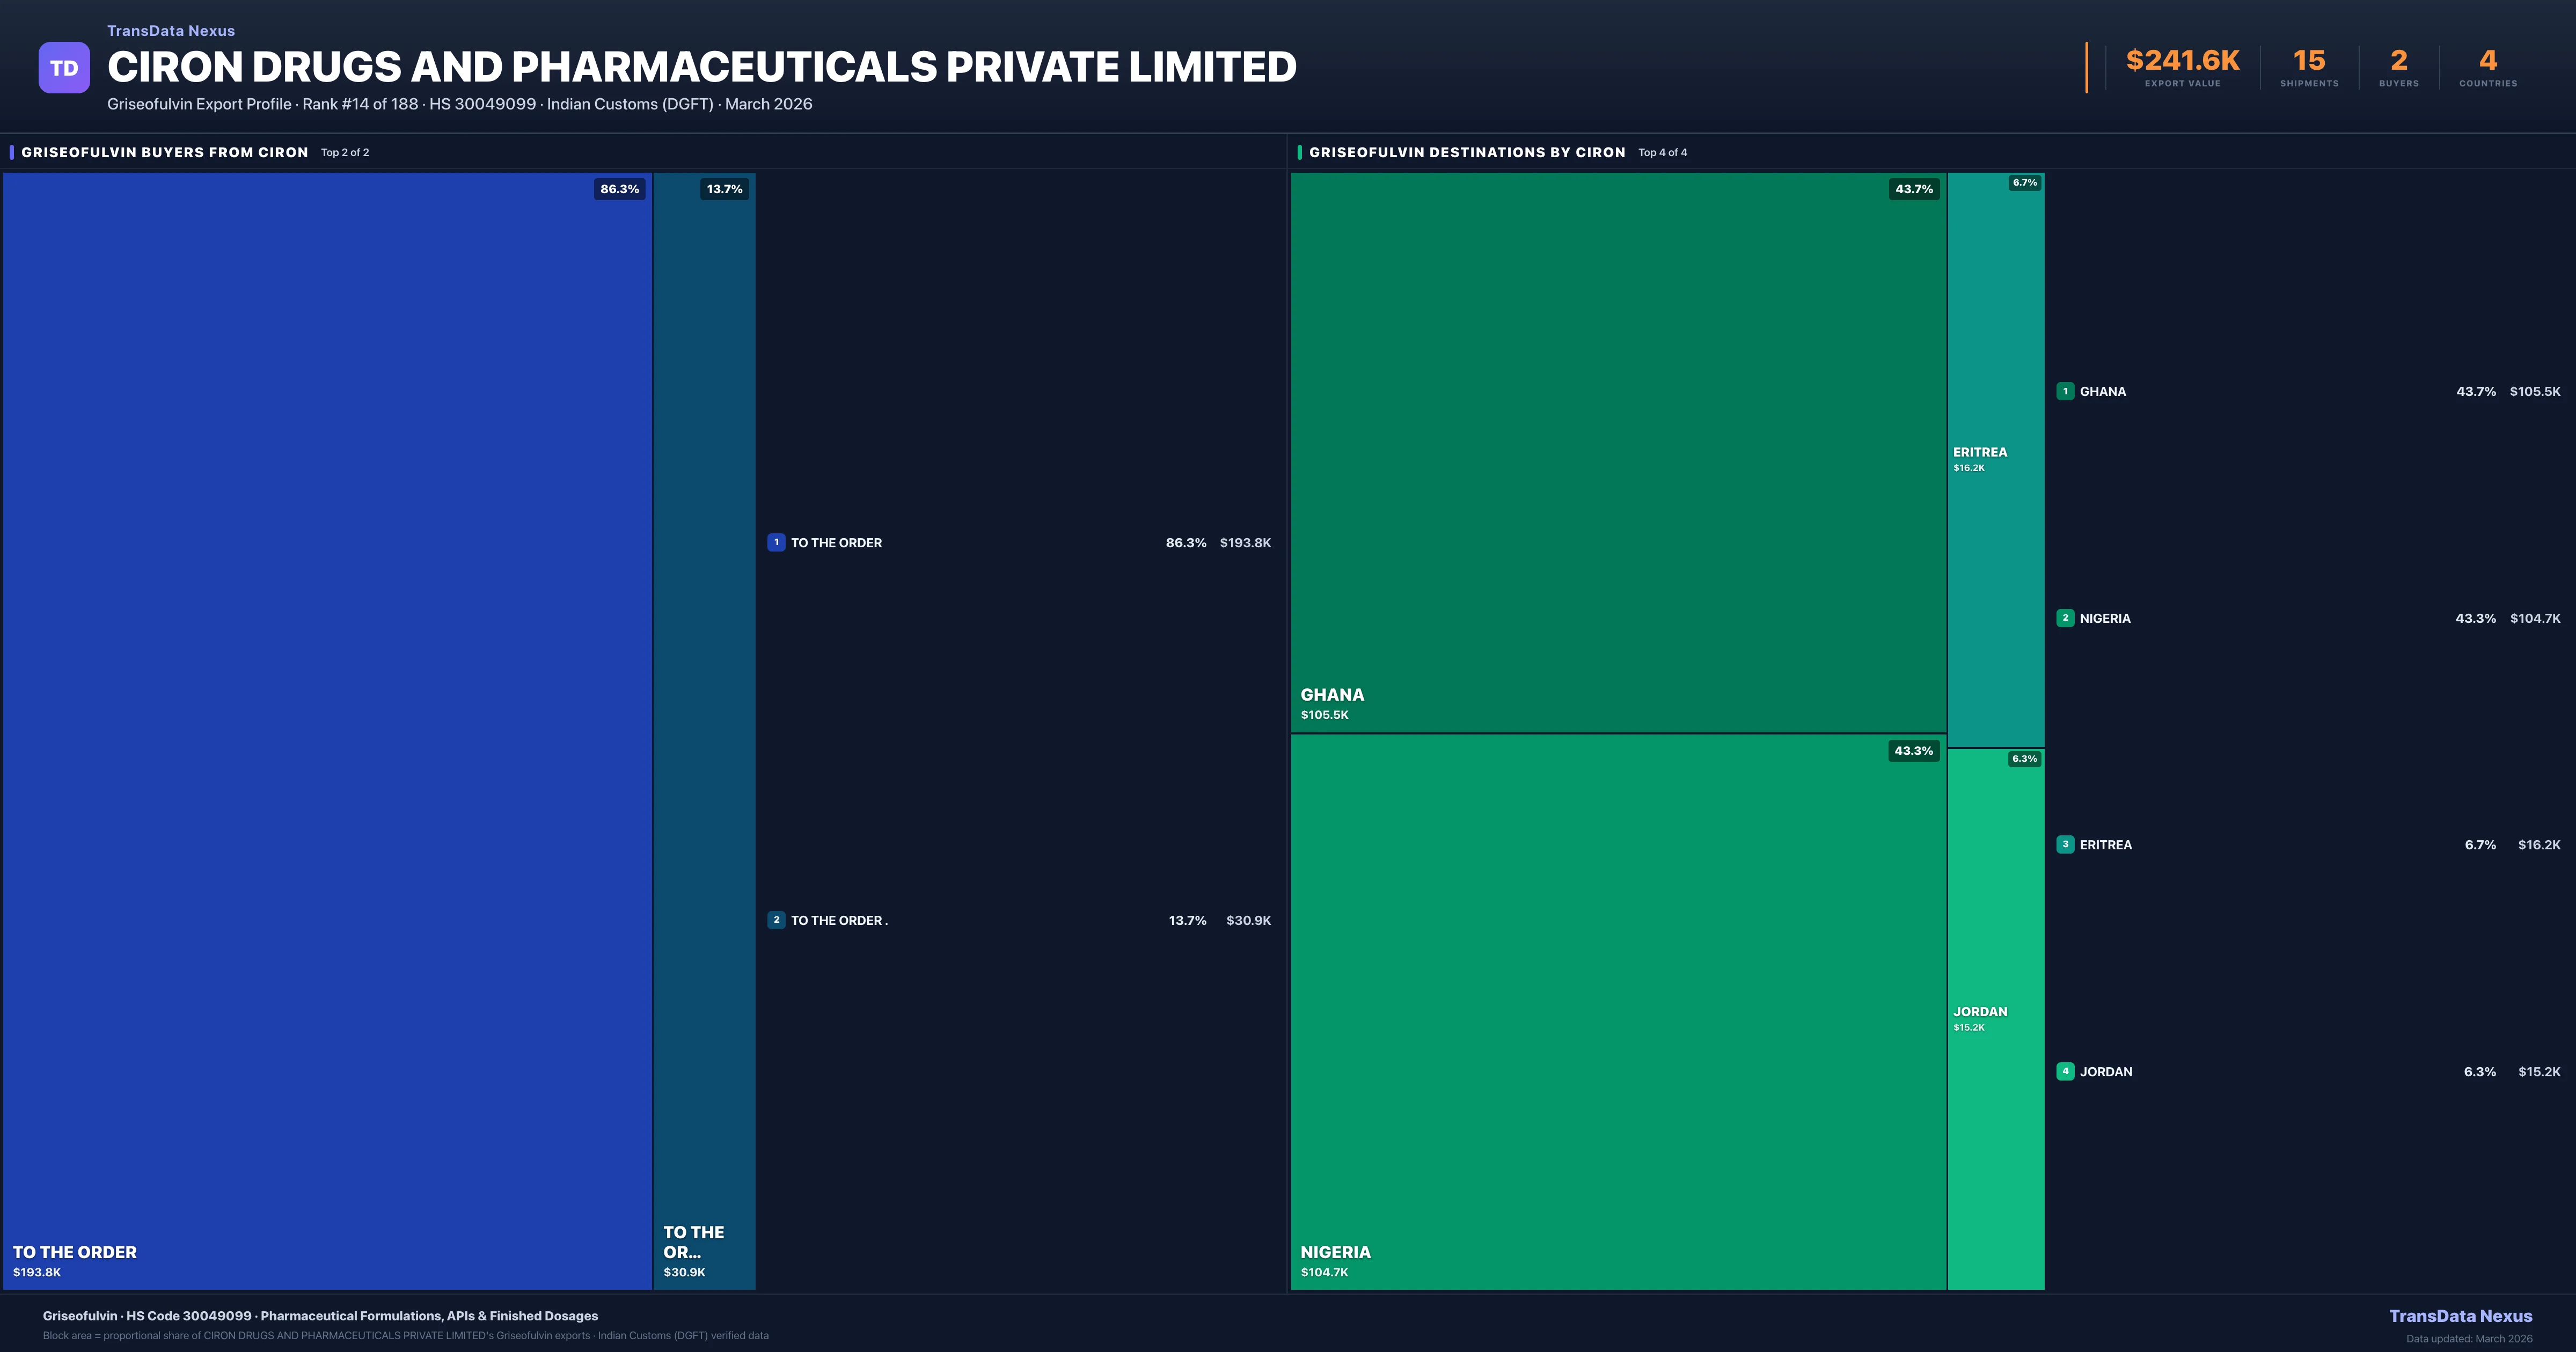Click the 86.3% badge on blue block
The height and width of the screenshot is (1352, 2576).
coord(619,189)
